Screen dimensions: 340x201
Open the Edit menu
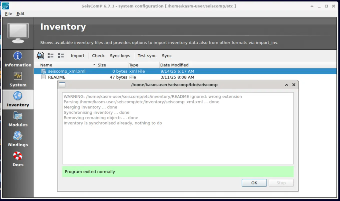pyautogui.click(x=20, y=14)
